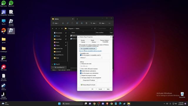This screenshot has height=106, width=188.
Task: Switch to the Security tab
Action: point(83,40)
